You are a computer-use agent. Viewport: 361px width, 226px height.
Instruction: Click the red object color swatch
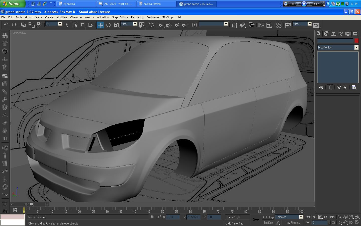pyautogui.click(x=356, y=40)
